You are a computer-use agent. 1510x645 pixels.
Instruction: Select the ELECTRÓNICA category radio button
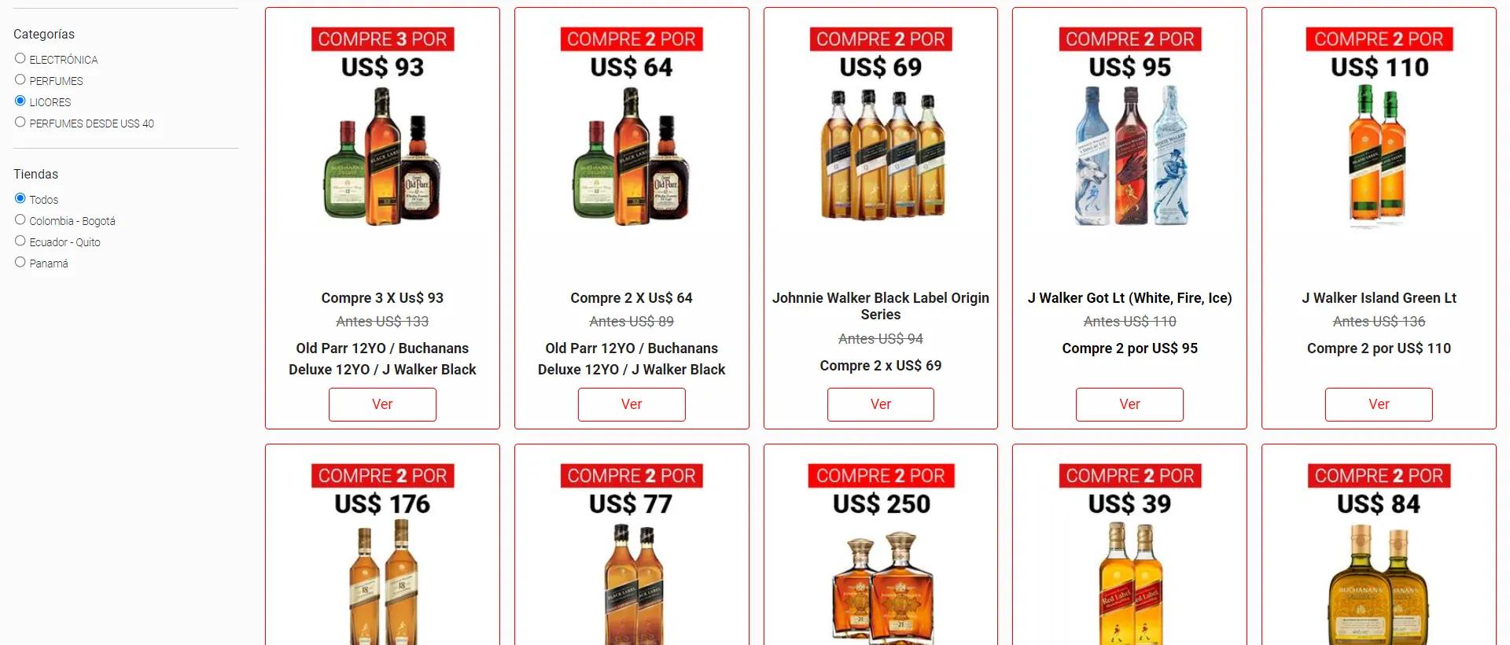[x=20, y=58]
